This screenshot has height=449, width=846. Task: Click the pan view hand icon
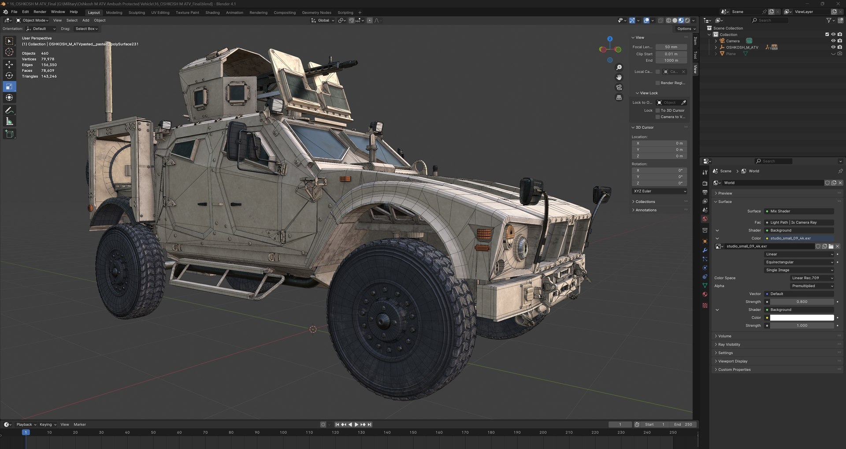(x=619, y=77)
